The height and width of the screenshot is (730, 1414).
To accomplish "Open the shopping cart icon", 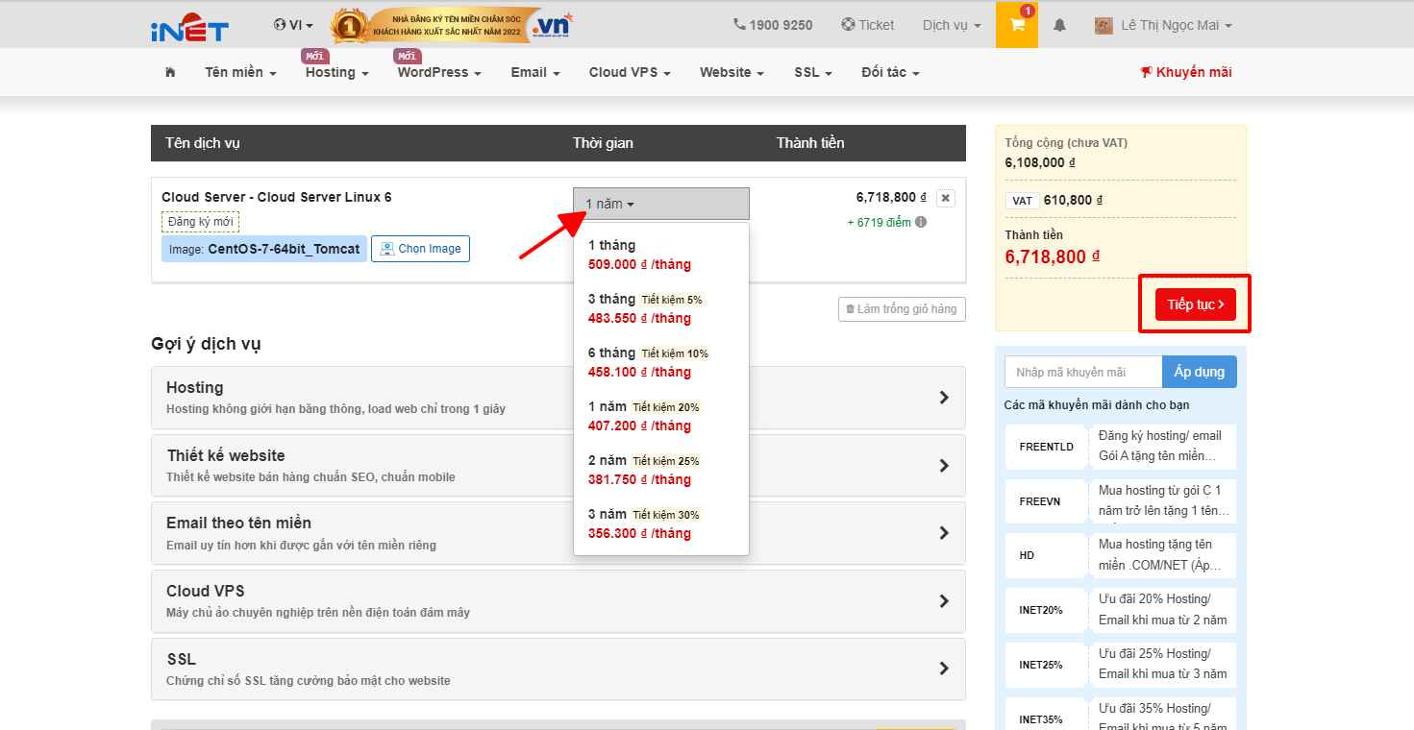I will click(1017, 25).
